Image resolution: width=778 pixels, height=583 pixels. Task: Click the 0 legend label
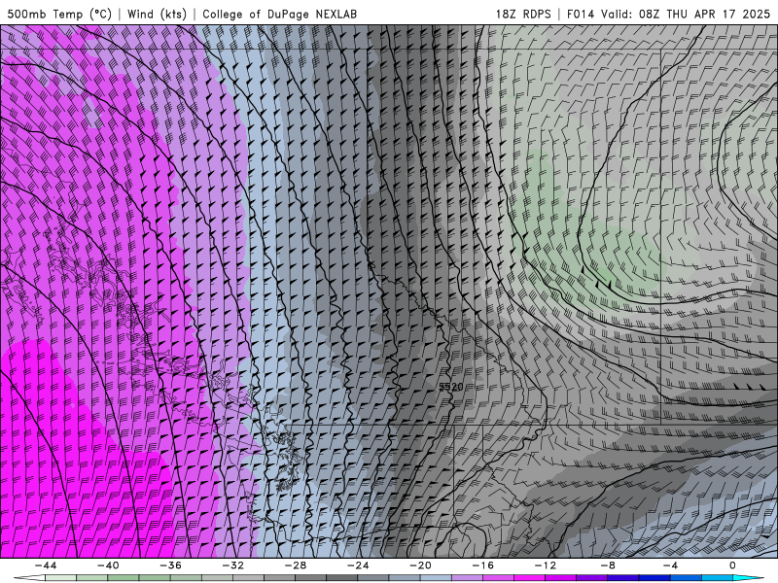732,566
